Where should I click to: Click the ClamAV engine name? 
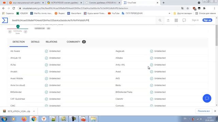[x=119, y=99]
